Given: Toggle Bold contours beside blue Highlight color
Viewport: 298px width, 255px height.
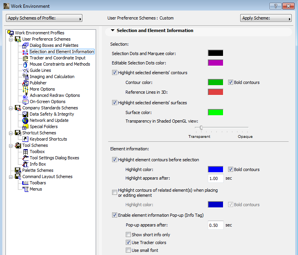Looking at the screenshot, I should tap(230, 169).
